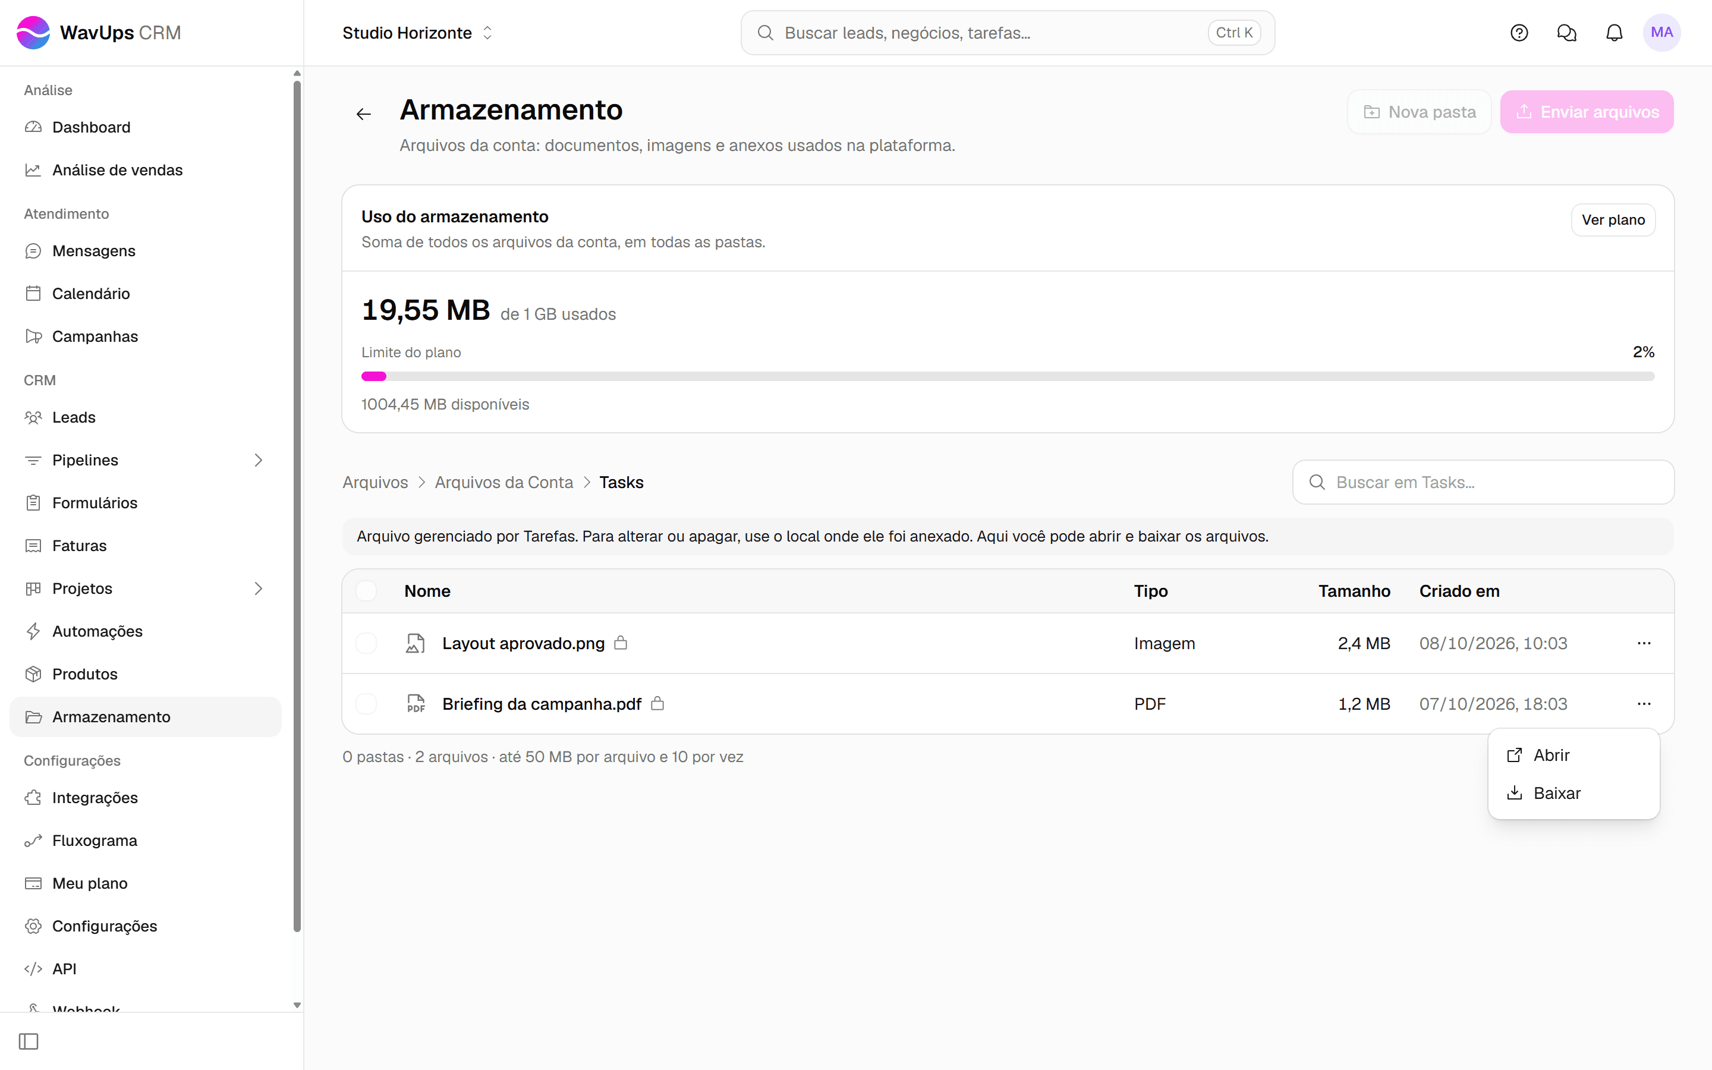Focus the Buscar em Tasks search field

tap(1483, 483)
